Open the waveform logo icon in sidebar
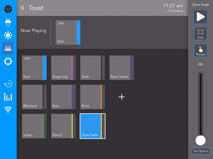Viewport: 213px width, 159px height. click(8, 9)
